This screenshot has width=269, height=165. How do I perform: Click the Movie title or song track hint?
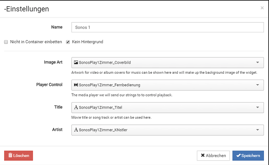[x=111, y=118]
